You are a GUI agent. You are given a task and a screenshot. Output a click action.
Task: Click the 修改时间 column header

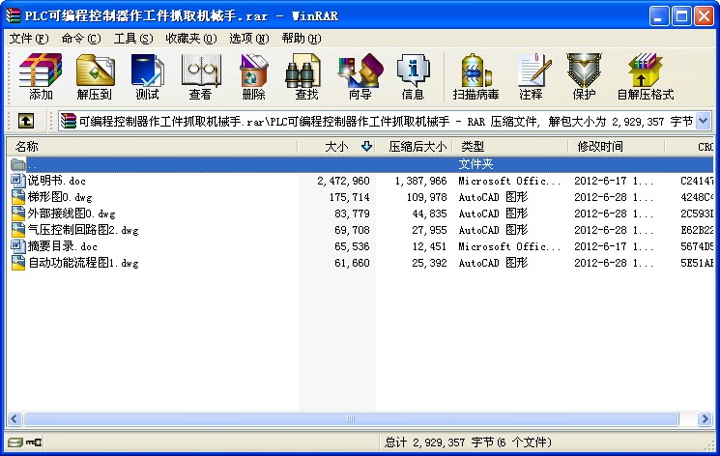click(x=600, y=147)
